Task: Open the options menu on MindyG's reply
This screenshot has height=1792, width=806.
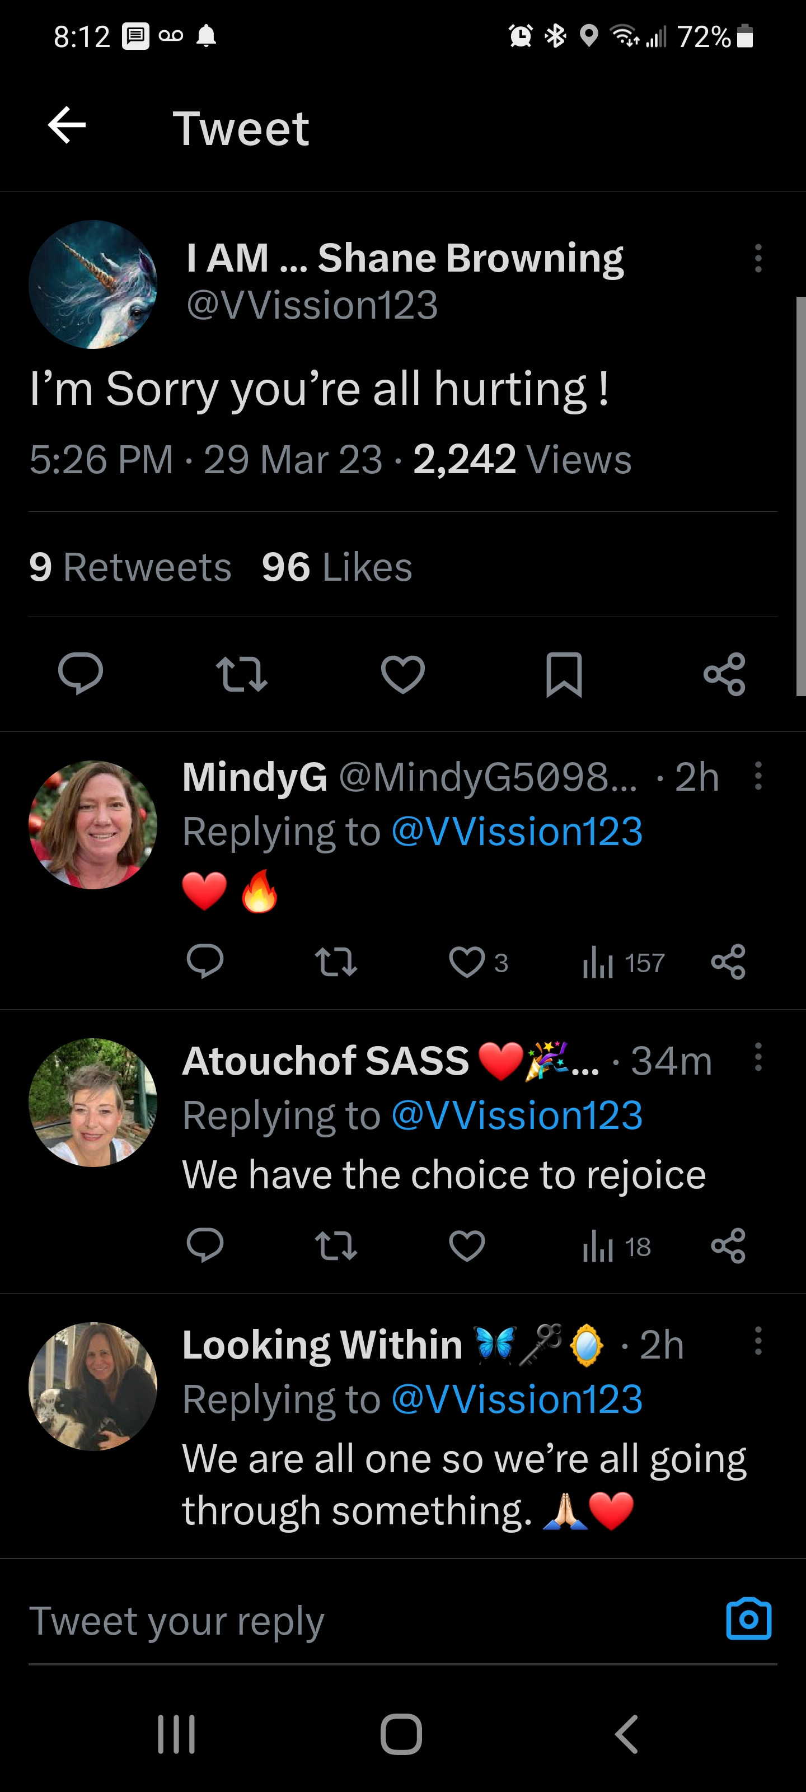Action: (758, 776)
